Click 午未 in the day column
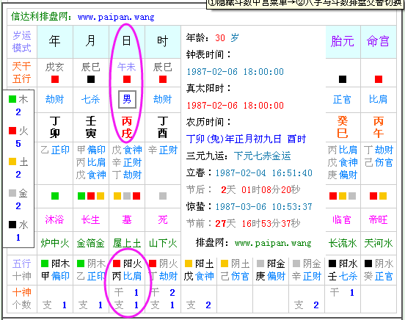This screenshot has height=320, width=405. tap(126, 68)
